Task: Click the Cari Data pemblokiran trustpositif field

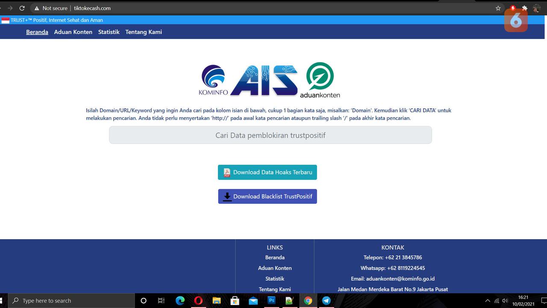Action: (x=270, y=135)
